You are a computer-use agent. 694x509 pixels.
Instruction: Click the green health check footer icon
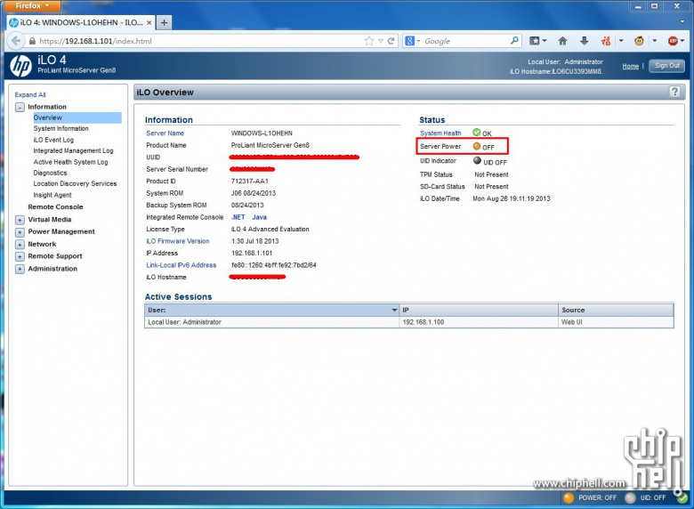point(682,497)
